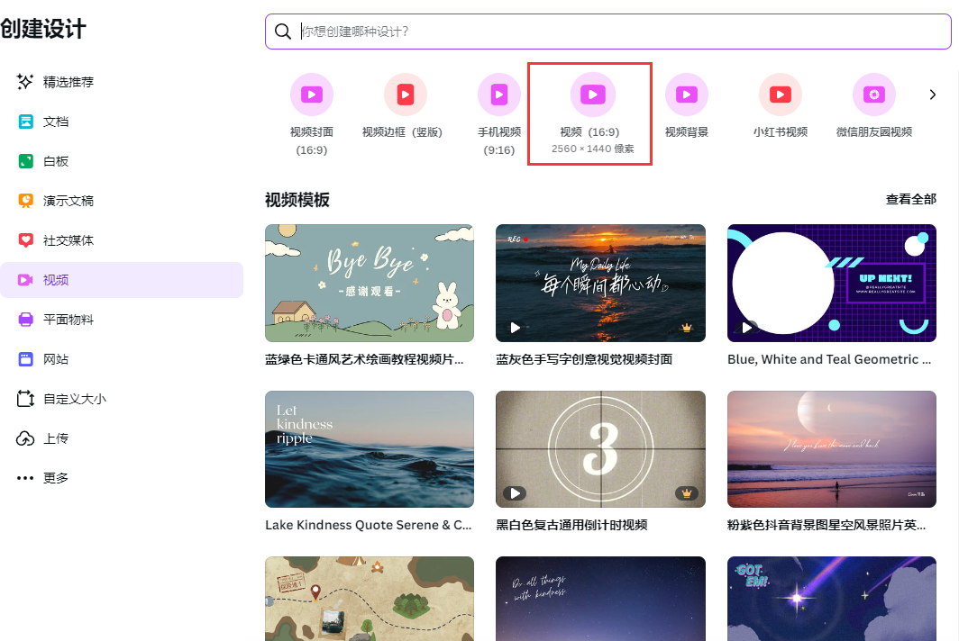Click the 视频模板 section heading
959x641 pixels.
[x=297, y=200]
